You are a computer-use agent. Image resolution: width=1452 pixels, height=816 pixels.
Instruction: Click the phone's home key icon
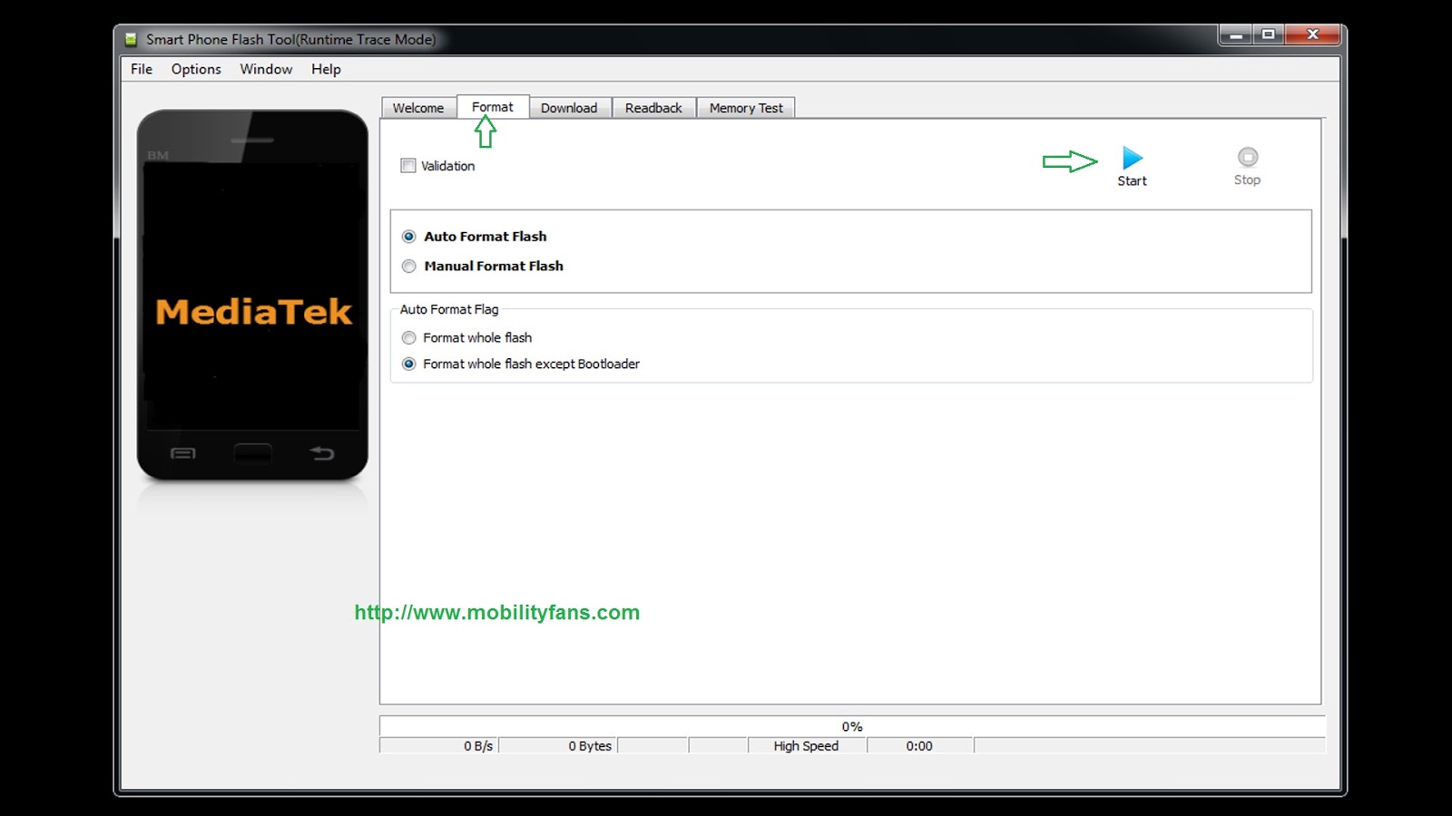click(252, 452)
